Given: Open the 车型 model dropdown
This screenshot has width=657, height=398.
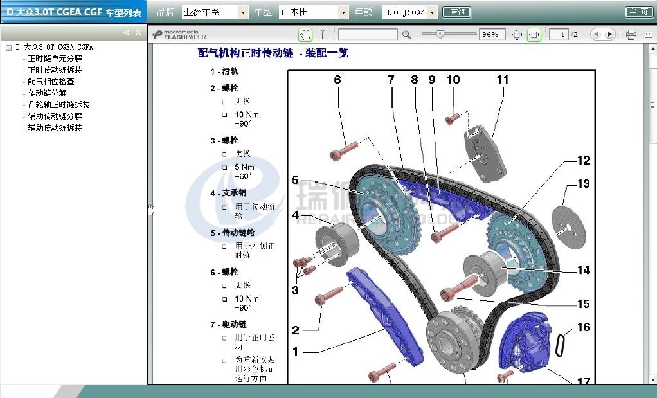Looking at the screenshot, I should point(343,12).
